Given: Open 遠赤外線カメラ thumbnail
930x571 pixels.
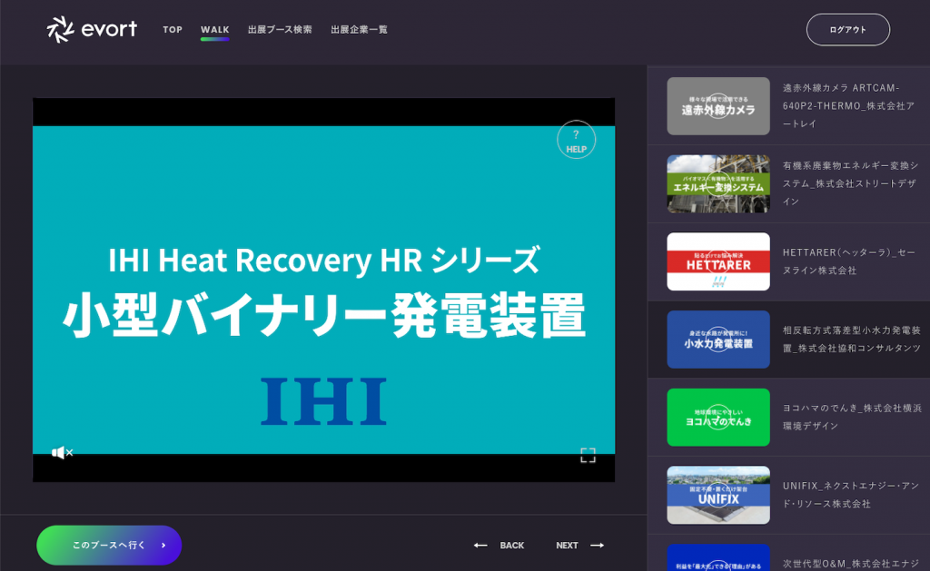Looking at the screenshot, I should pos(718,106).
